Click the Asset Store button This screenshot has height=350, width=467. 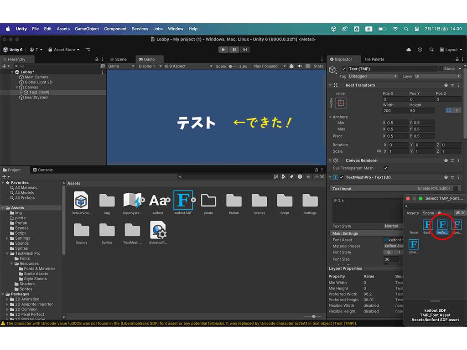click(x=64, y=50)
